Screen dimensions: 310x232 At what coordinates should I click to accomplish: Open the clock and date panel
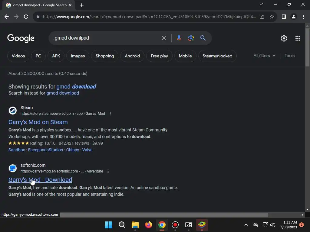(x=289, y=225)
